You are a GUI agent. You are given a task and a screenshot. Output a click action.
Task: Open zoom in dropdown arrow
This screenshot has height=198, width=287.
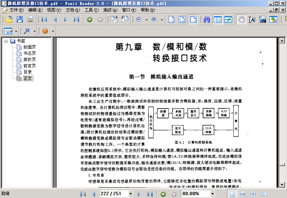pyautogui.click(x=162, y=19)
